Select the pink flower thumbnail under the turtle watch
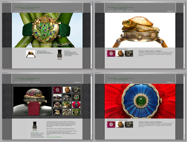 (111, 53)
